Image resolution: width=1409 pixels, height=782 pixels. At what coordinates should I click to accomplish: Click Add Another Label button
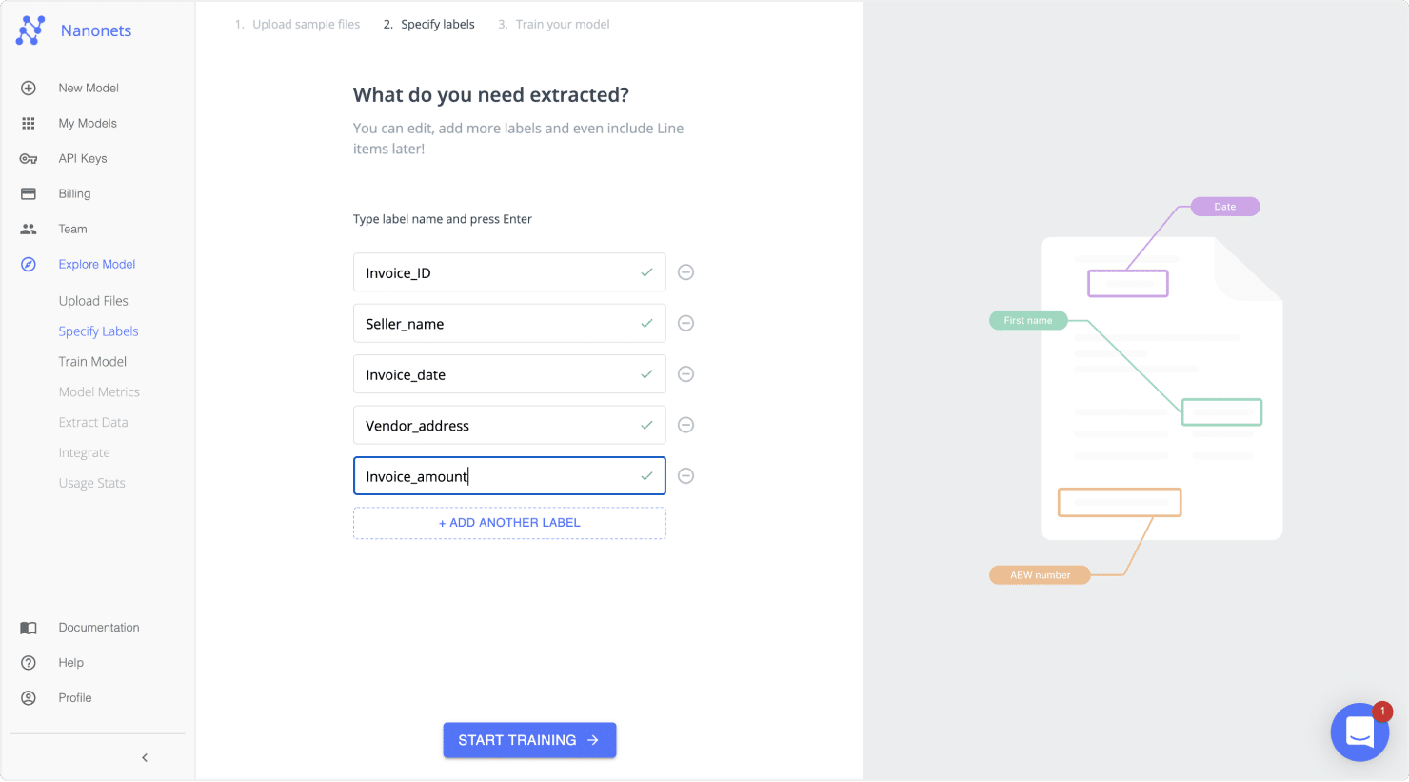[x=509, y=523]
